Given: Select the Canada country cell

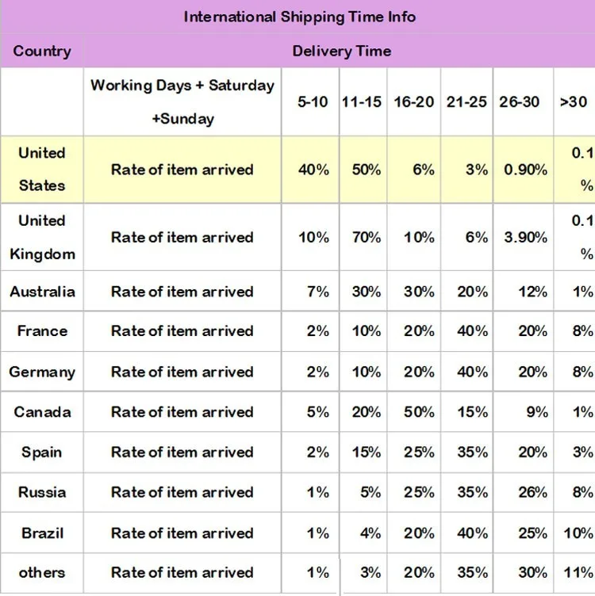Looking at the screenshot, I should click(x=41, y=412).
